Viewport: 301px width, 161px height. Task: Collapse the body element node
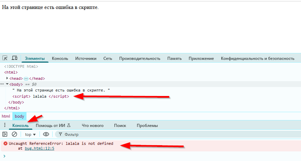7,84
